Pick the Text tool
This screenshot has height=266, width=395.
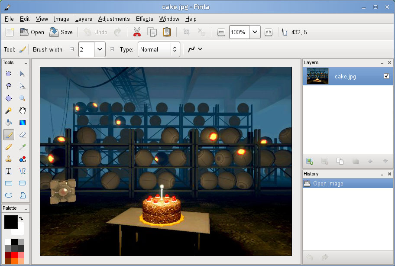pyautogui.click(x=9, y=171)
